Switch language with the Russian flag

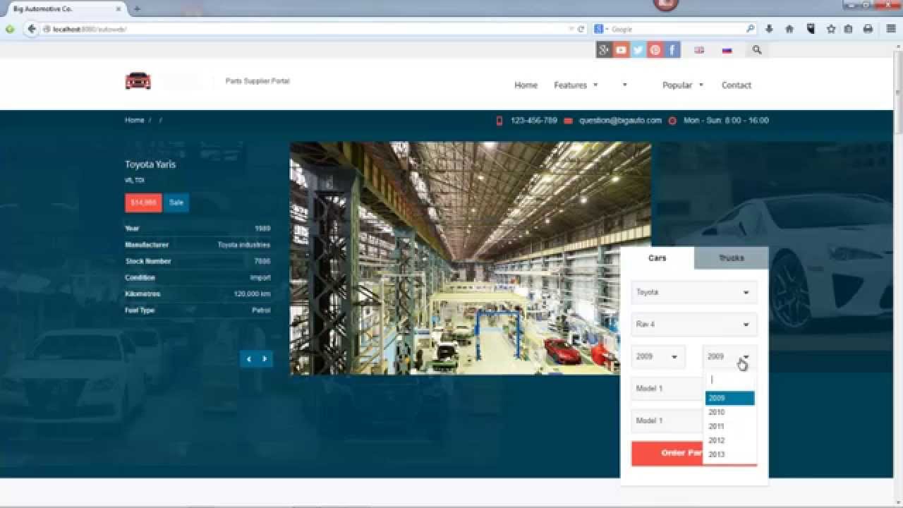(x=727, y=50)
